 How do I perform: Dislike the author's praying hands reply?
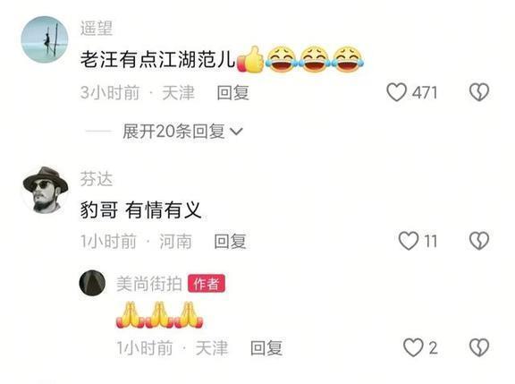pos(479,347)
